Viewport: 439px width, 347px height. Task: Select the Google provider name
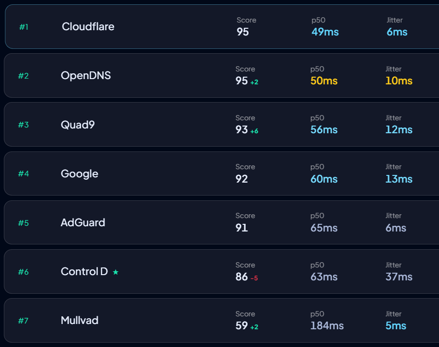coord(80,173)
